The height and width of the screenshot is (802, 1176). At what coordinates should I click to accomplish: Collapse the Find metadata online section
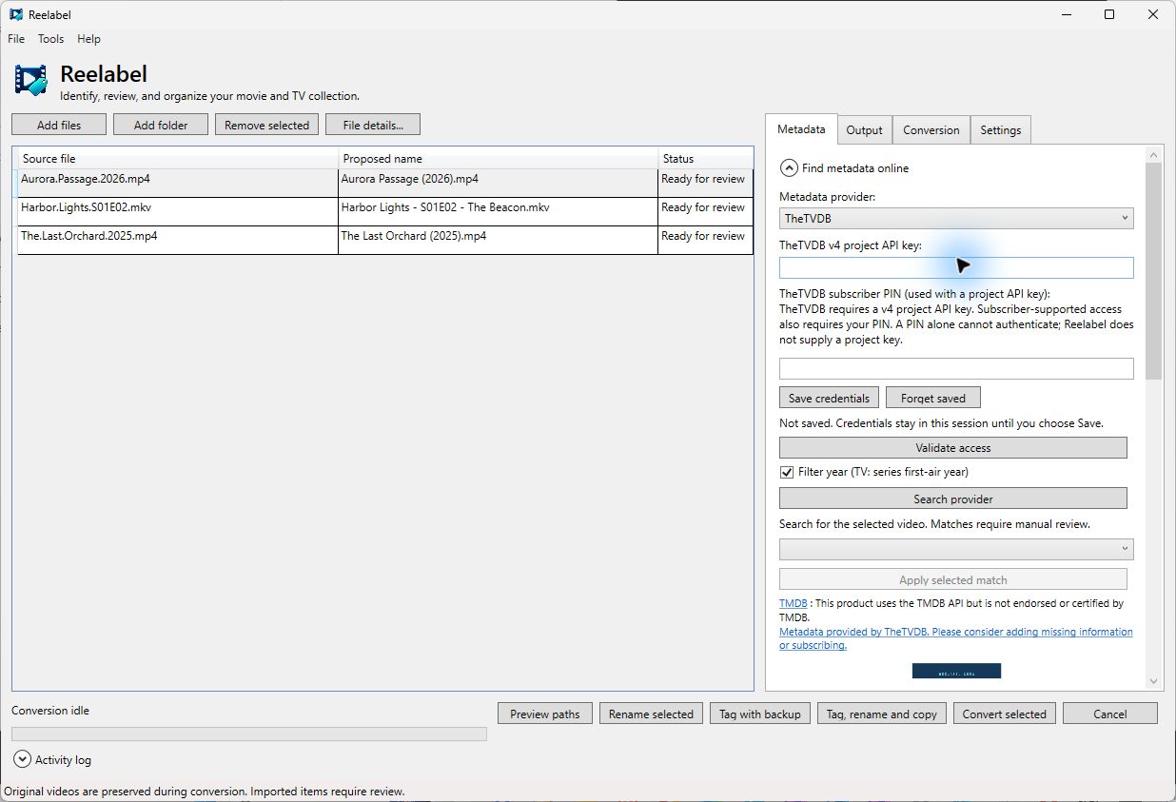[x=789, y=168]
